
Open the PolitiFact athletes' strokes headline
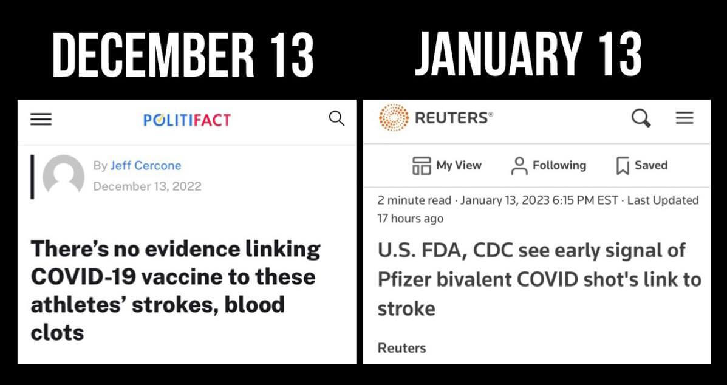click(176, 290)
